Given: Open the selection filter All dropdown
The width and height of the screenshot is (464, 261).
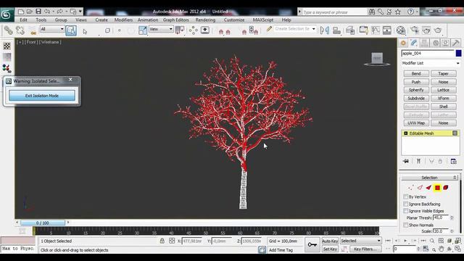Looking at the screenshot, I should (x=52, y=29).
